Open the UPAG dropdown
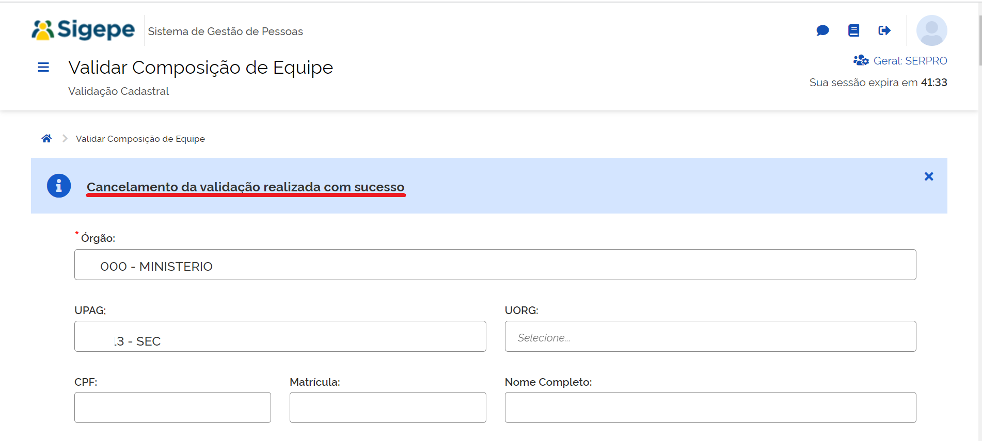982x441 pixels. click(x=280, y=337)
